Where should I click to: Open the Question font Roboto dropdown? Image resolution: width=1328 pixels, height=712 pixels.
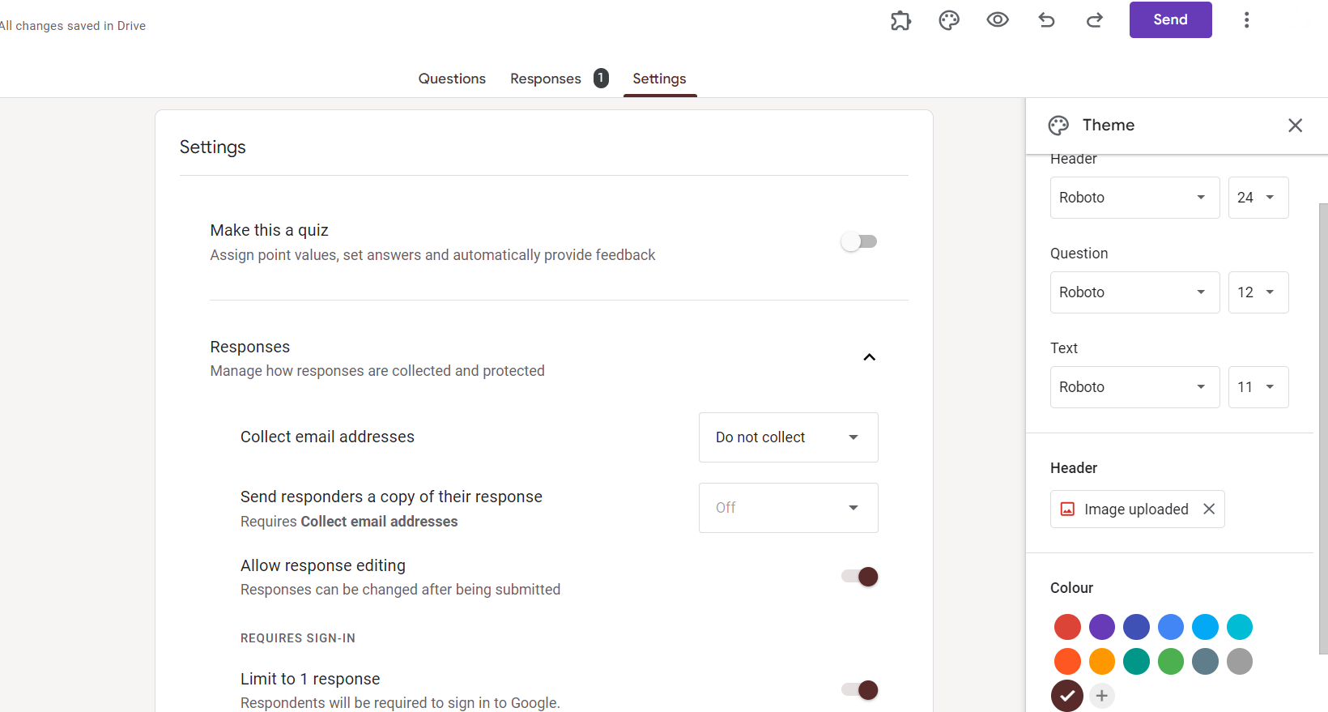click(x=1134, y=292)
